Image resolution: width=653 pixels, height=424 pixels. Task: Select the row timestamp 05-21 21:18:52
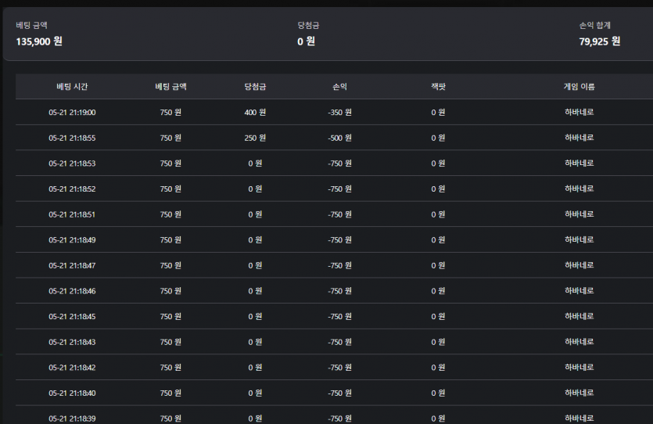(x=72, y=189)
